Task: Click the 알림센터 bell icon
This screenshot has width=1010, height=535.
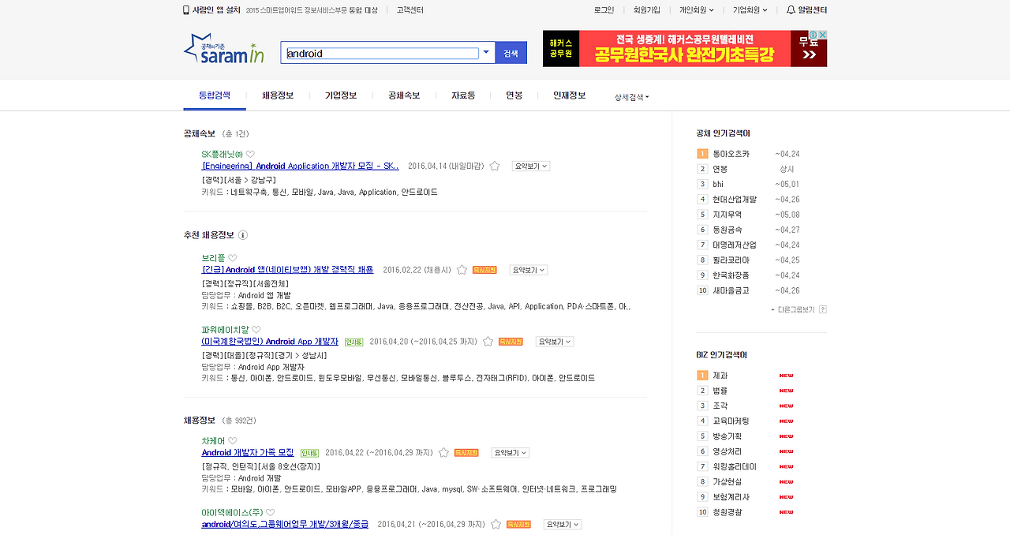Action: [791, 10]
